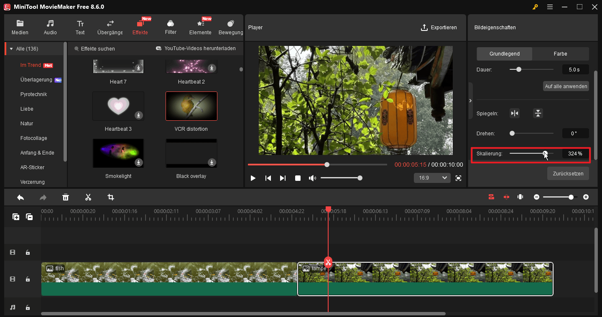Mute the player volume speaker
This screenshot has width=602, height=317.
click(x=312, y=178)
